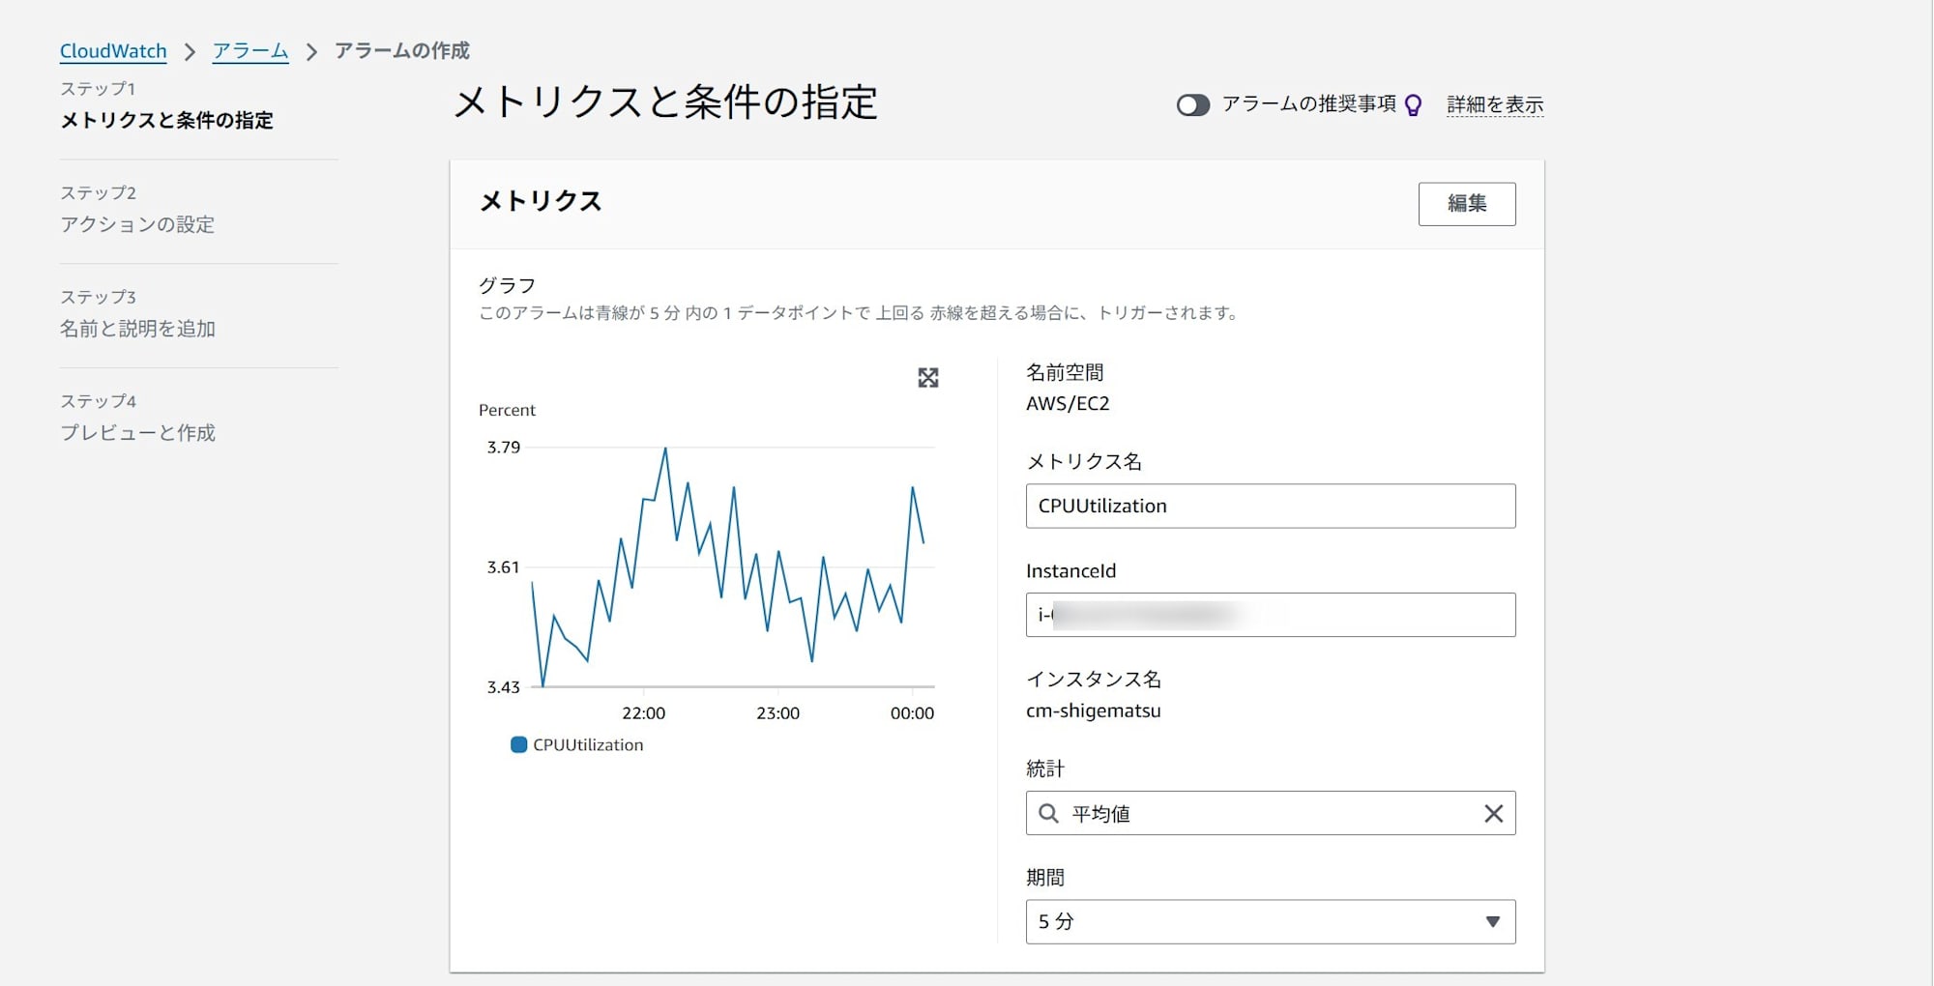Open the 詳細を表示 link
Image resolution: width=1934 pixels, height=986 pixels.
pyautogui.click(x=1495, y=104)
